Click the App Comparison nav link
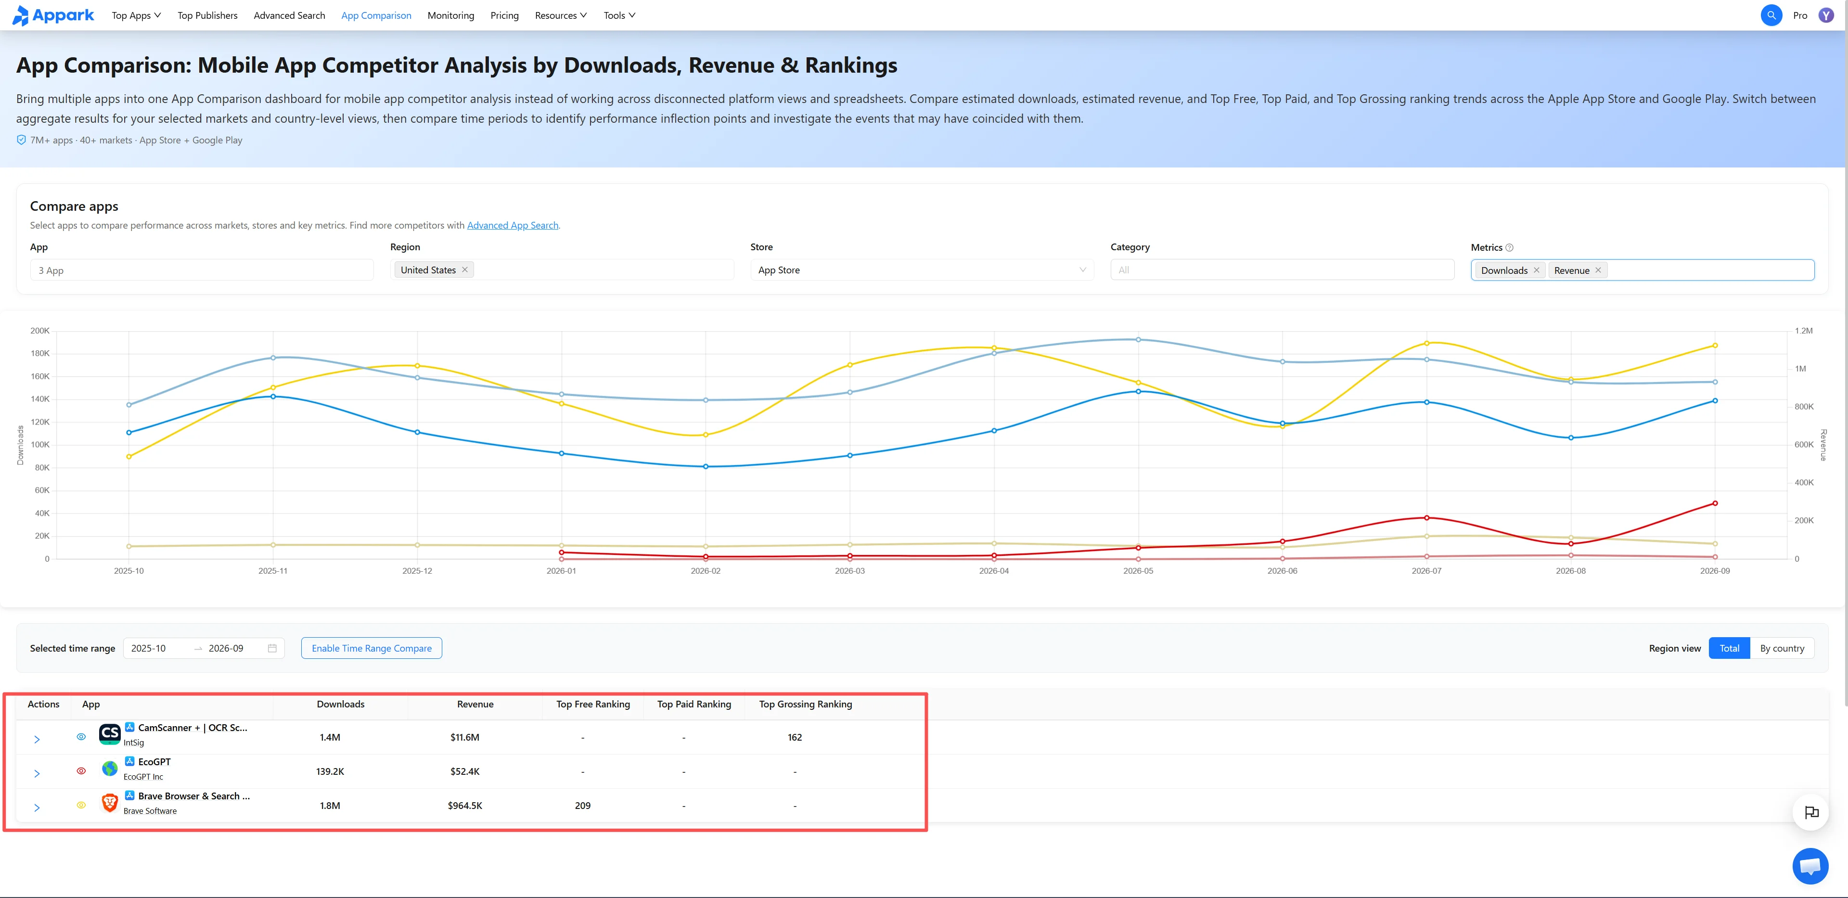The image size is (1848, 898). [376, 15]
